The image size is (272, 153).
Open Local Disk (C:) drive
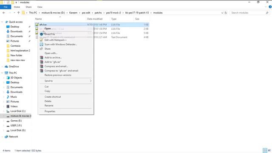[18, 111]
